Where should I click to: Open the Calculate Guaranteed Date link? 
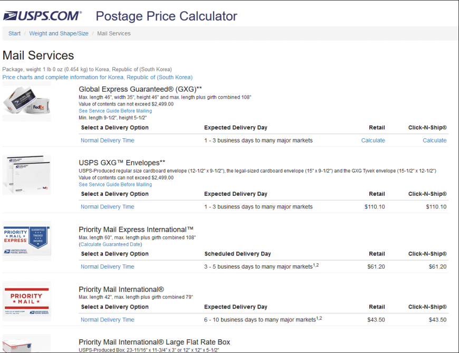[110, 244]
